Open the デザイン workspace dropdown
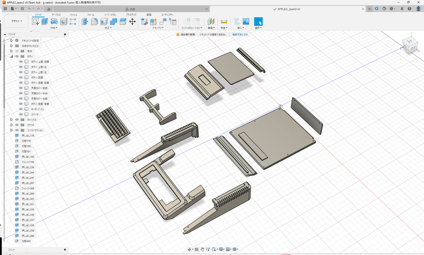 [x=15, y=21]
